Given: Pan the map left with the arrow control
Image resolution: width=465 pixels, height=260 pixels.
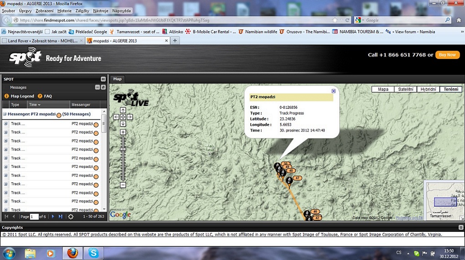Looking at the screenshot, I should [x=116, y=117].
